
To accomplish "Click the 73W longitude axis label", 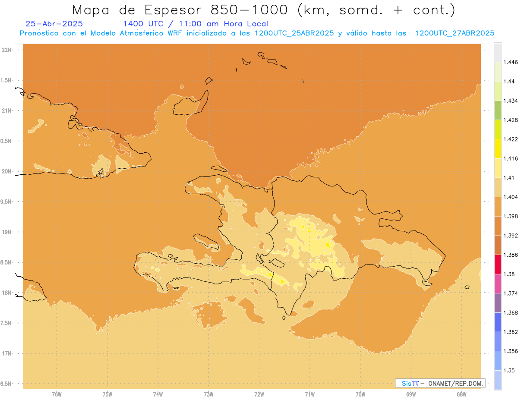I will 208,394.
